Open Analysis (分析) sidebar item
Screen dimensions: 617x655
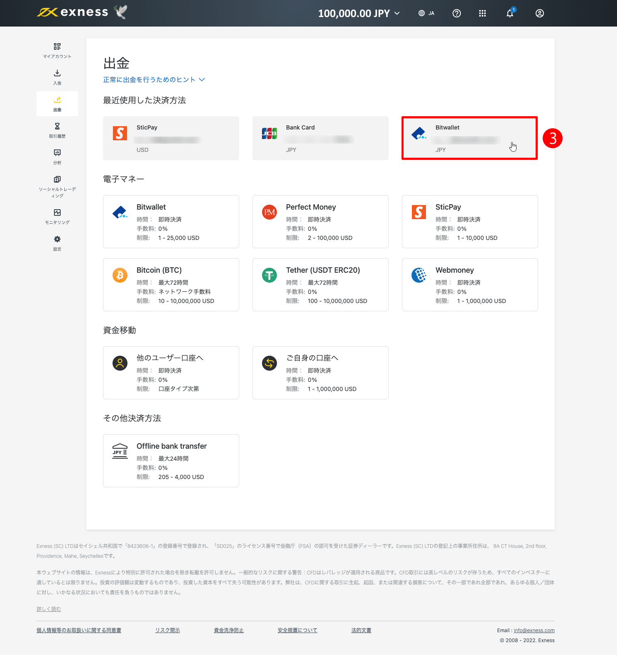click(57, 157)
